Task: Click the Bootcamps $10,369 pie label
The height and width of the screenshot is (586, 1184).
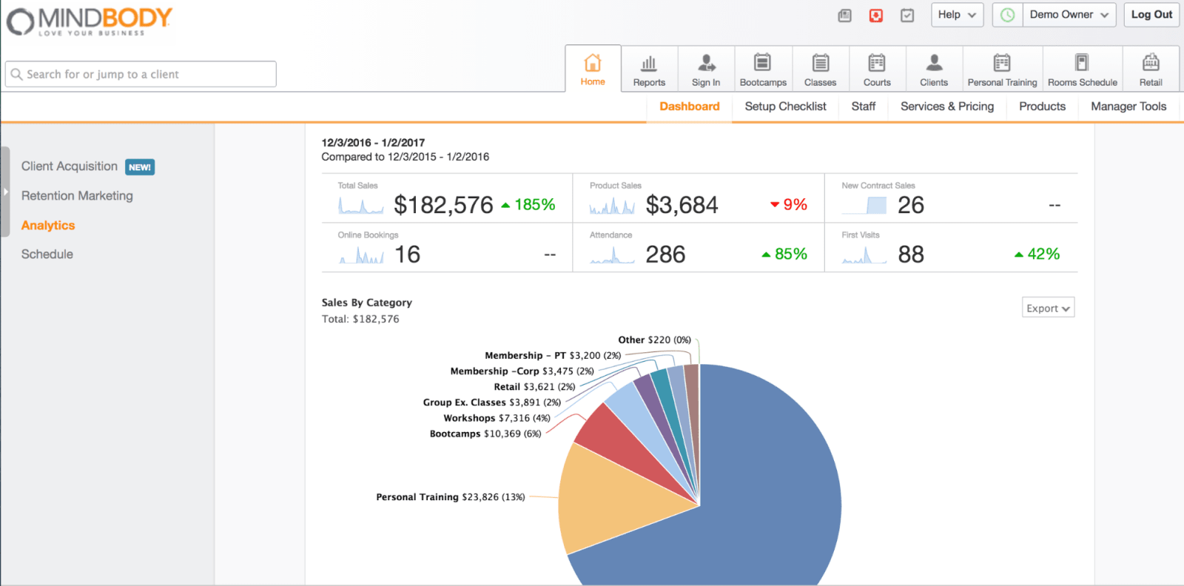Action: pos(485,434)
